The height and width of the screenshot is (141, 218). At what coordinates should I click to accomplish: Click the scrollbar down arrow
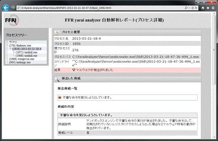(x=214, y=137)
